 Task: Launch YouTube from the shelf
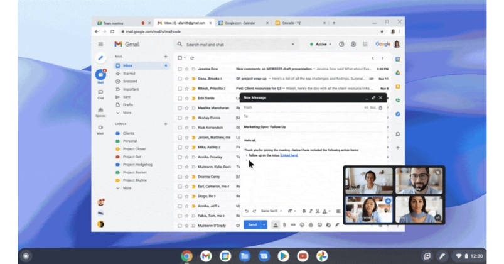(x=303, y=256)
